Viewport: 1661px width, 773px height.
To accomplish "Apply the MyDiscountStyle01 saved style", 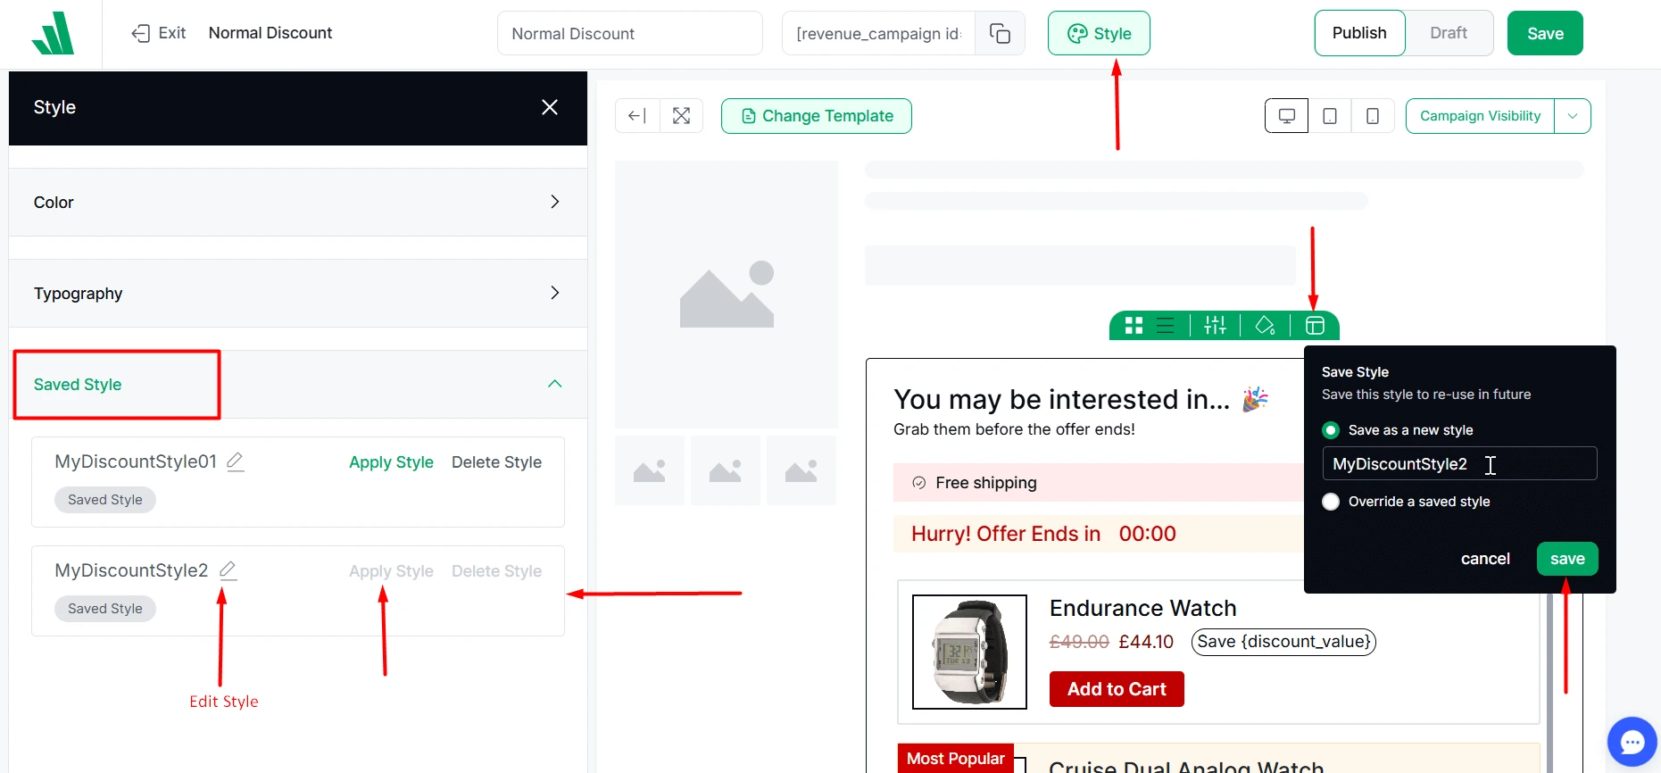I will 391,462.
